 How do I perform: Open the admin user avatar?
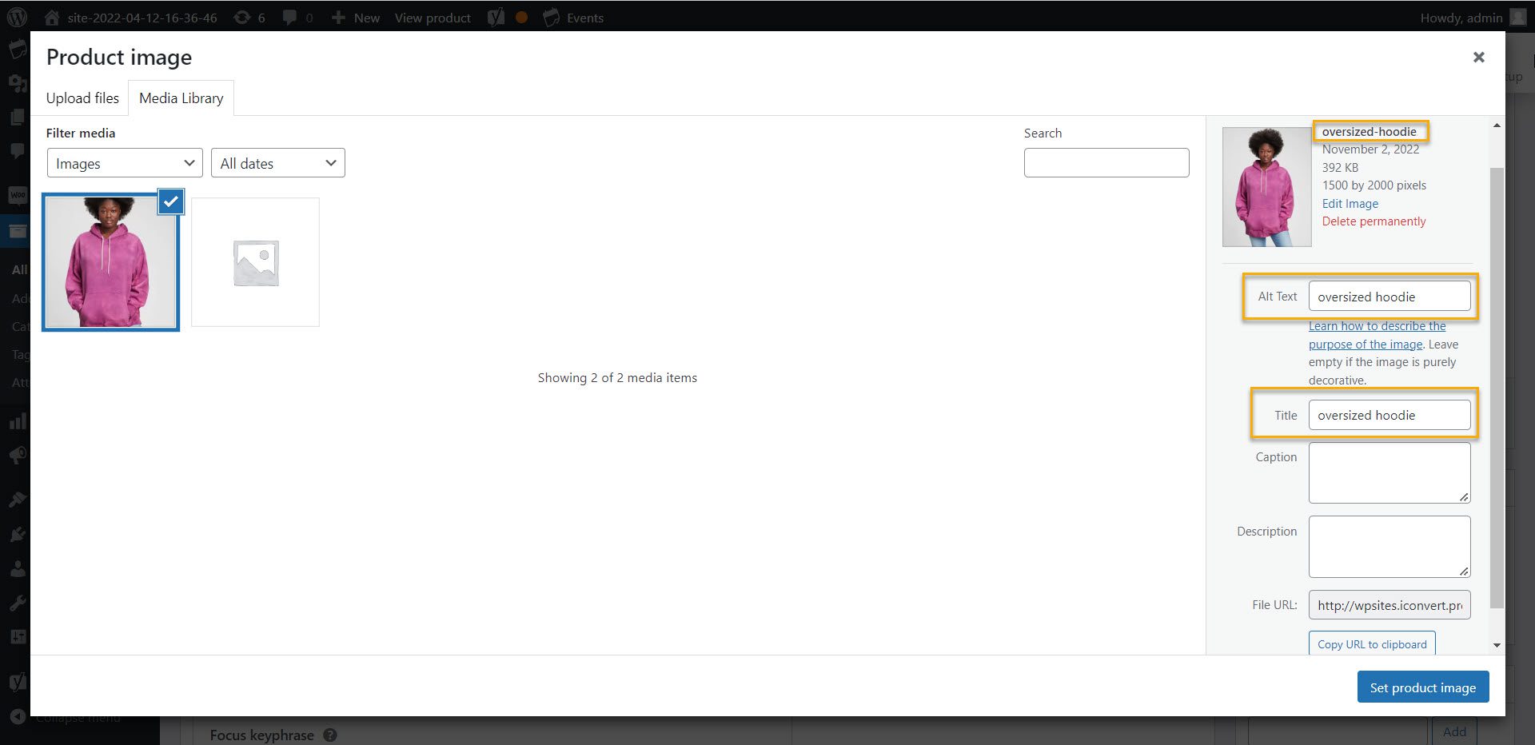1518,17
